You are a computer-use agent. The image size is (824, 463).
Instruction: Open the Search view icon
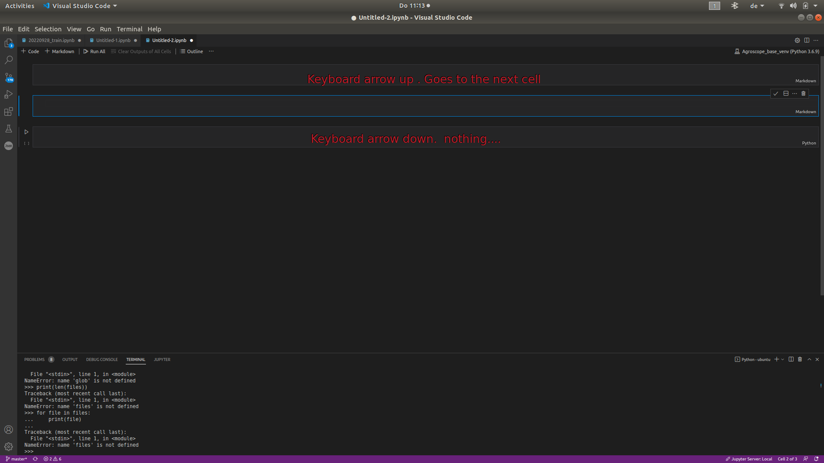(x=9, y=60)
